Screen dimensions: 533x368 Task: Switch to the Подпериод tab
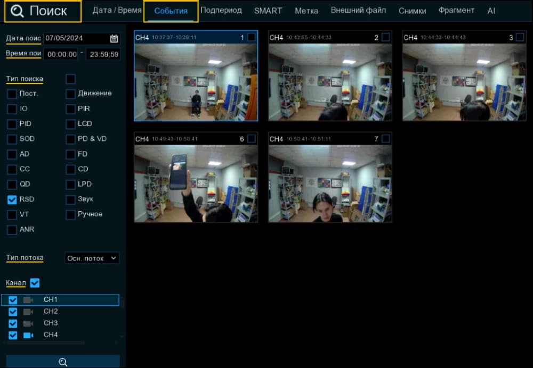pyautogui.click(x=221, y=11)
